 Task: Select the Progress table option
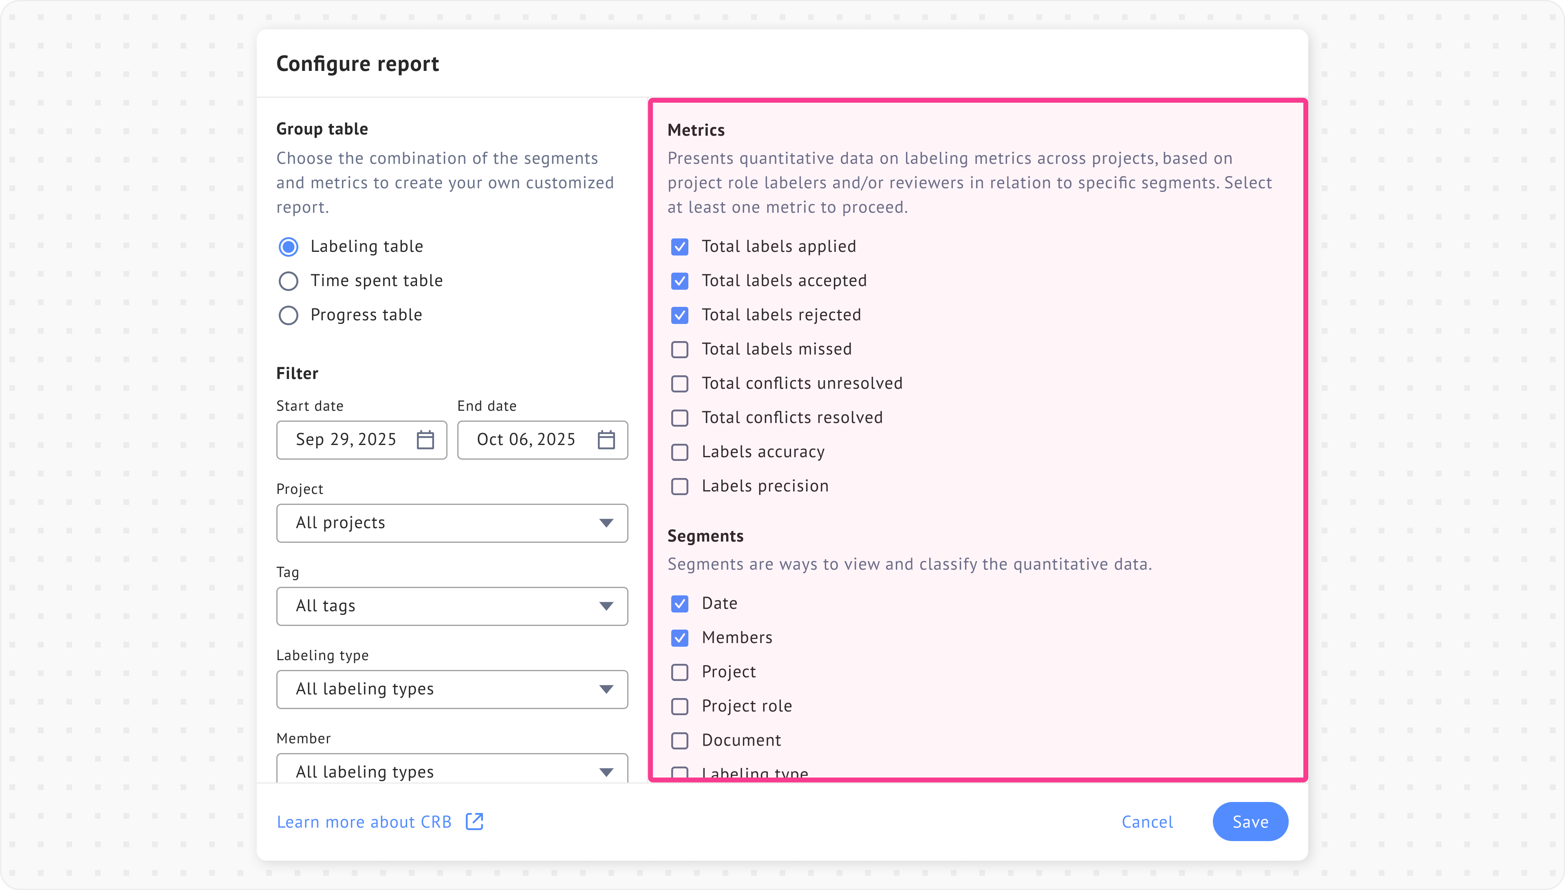pyautogui.click(x=289, y=315)
